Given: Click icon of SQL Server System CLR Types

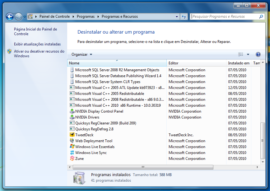Looking at the screenshot, I should click(x=72, y=82).
